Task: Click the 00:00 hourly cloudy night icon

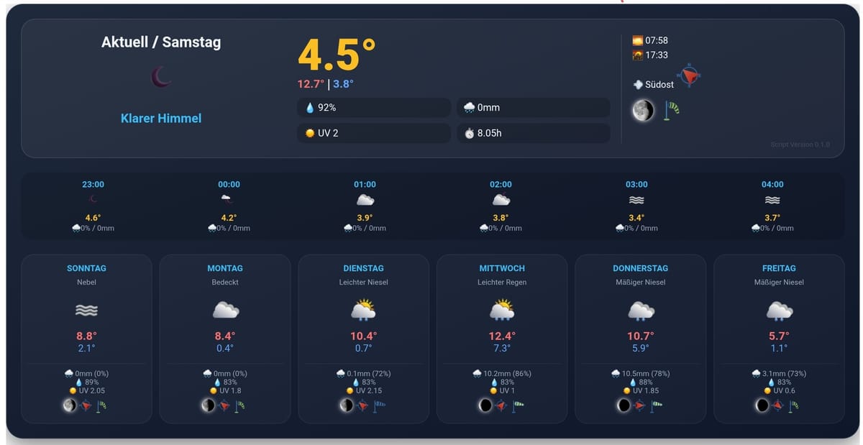Action: [x=227, y=199]
